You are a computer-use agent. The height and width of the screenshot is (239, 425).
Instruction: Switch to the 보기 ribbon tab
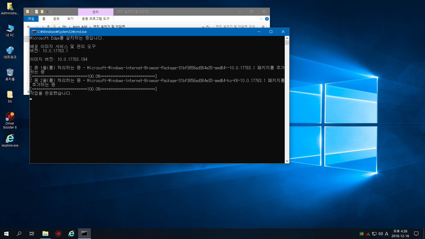70,19
